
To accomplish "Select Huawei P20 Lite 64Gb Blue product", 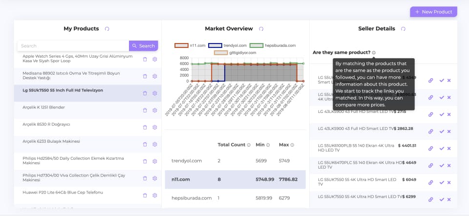I will click(x=87, y=195).
